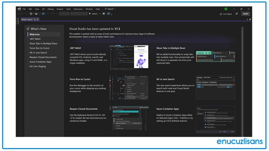Click the Save All icon

pyautogui.click(x=43, y=14)
